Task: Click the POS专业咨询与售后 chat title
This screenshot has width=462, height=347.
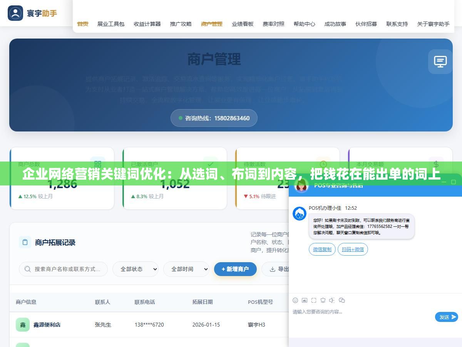Action: [338, 185]
